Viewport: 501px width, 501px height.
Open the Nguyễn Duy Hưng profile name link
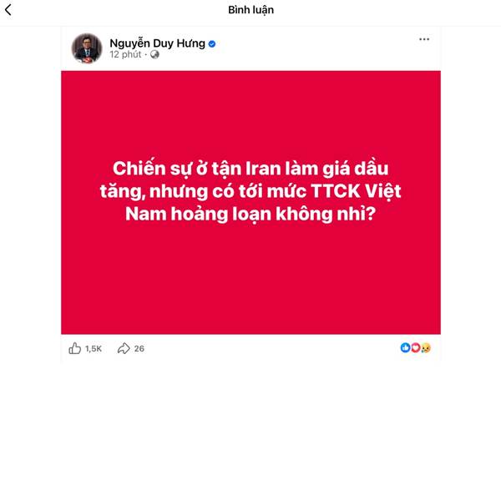[158, 43]
